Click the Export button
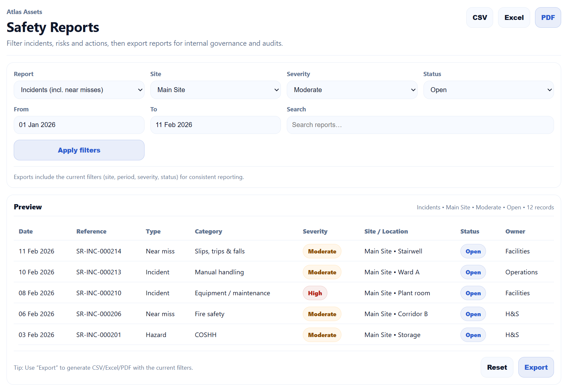570x388 pixels. tap(536, 367)
